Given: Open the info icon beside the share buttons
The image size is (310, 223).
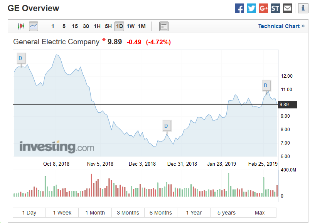Looking at the screenshot, I should (303, 8).
